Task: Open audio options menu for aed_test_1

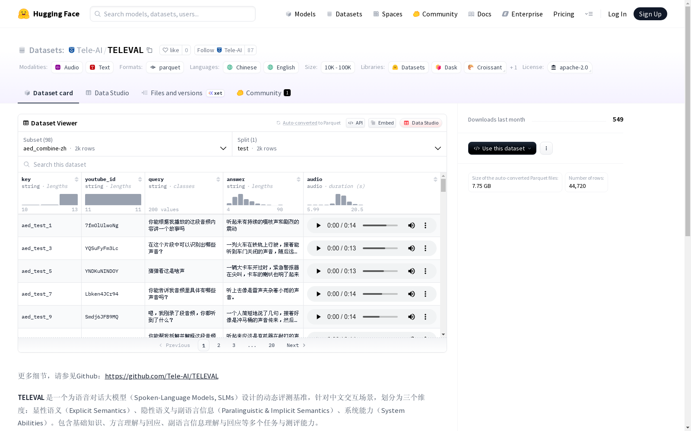Action: [x=425, y=225]
